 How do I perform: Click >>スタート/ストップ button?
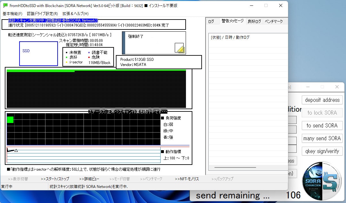tap(55, 179)
